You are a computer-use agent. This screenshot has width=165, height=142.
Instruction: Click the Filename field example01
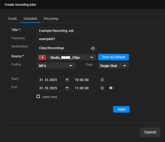(x=67, y=39)
